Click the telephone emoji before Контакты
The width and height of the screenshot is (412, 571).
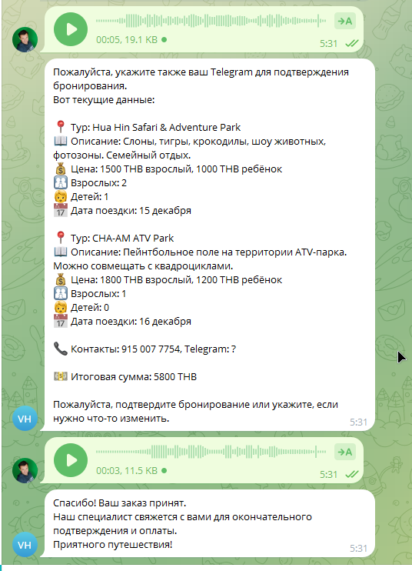coord(61,349)
